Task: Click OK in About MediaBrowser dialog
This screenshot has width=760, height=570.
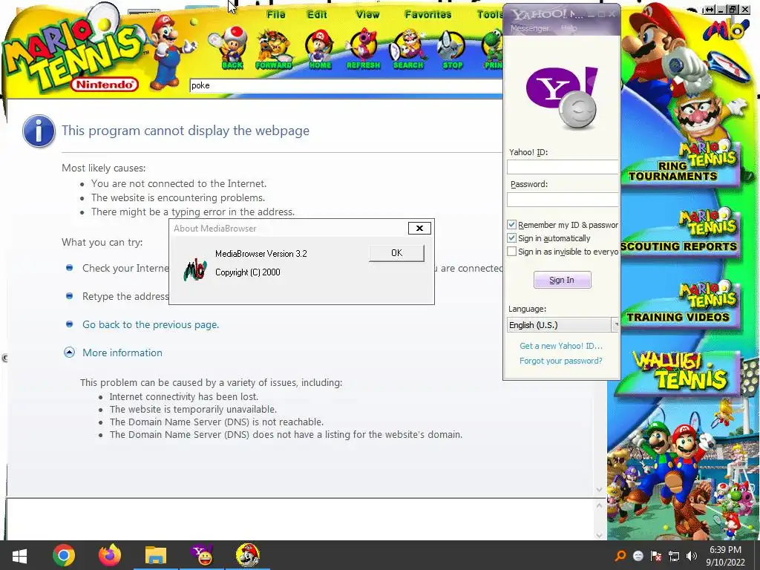Action: point(396,253)
